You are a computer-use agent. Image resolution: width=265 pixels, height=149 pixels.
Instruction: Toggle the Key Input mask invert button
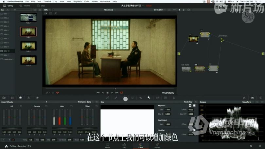tap(194, 105)
